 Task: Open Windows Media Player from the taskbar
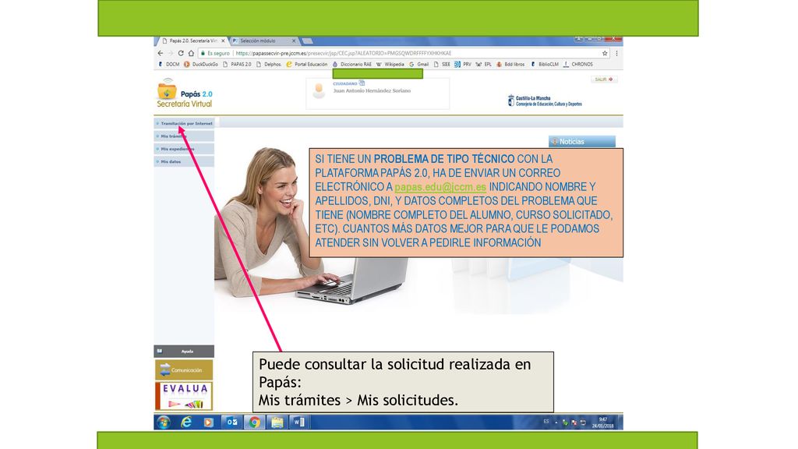pos(209,422)
